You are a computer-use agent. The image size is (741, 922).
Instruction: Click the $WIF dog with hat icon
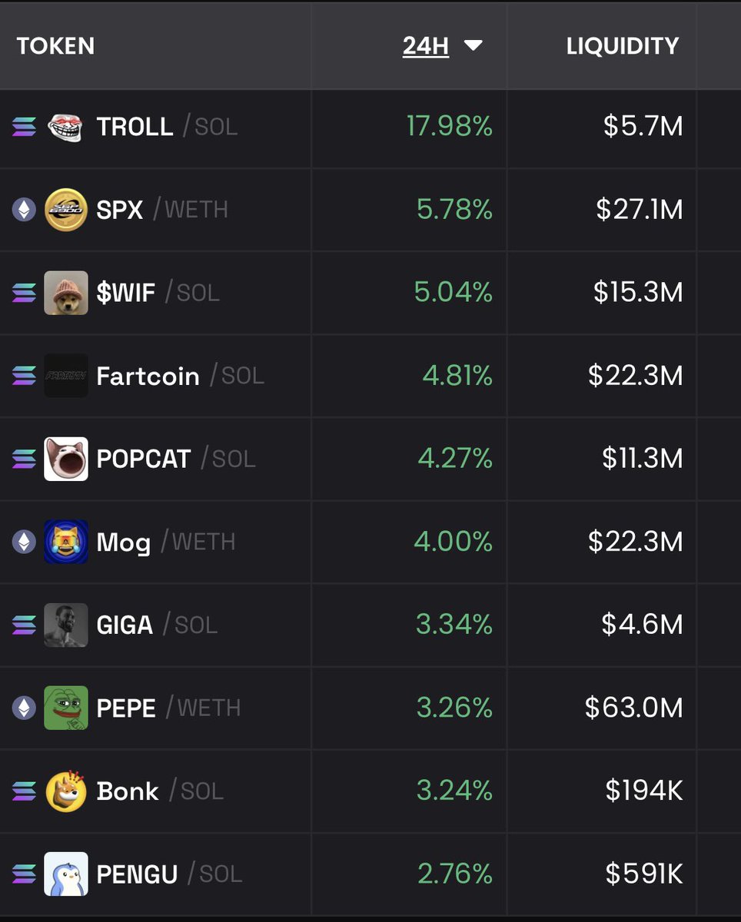(66, 293)
